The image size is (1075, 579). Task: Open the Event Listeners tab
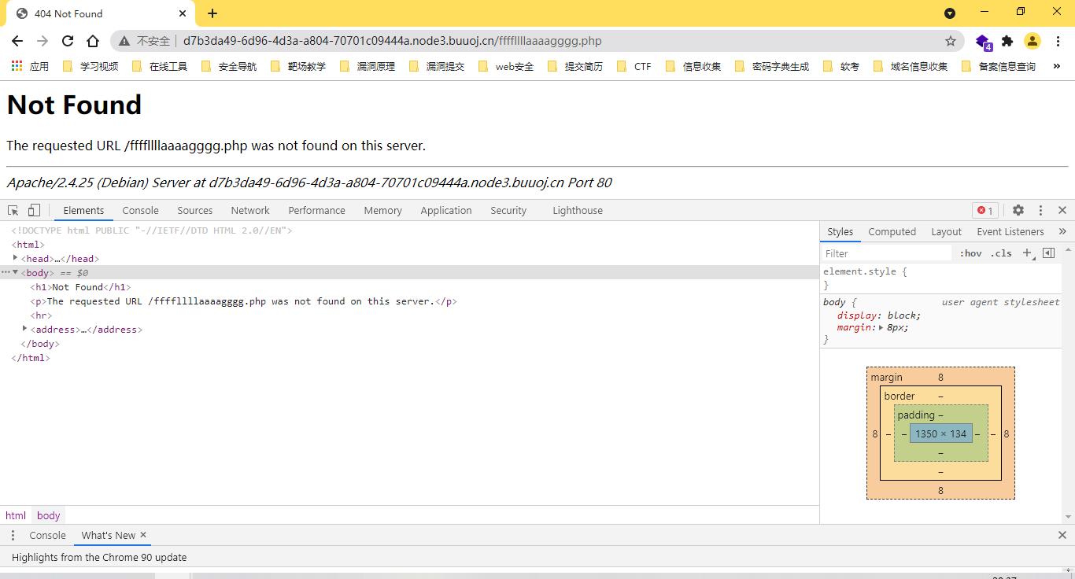[1010, 231]
